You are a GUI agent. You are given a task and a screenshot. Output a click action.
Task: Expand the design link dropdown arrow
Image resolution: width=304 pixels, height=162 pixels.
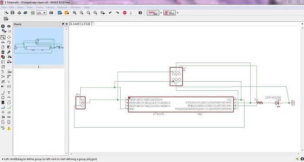coord(161,13)
